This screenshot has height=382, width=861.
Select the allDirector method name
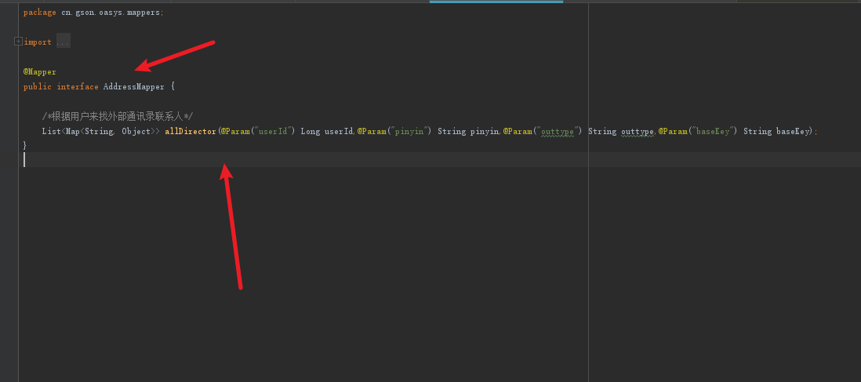click(x=191, y=131)
